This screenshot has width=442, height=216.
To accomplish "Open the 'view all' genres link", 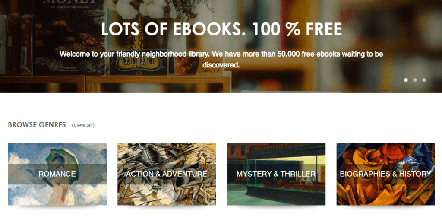I will click(83, 125).
